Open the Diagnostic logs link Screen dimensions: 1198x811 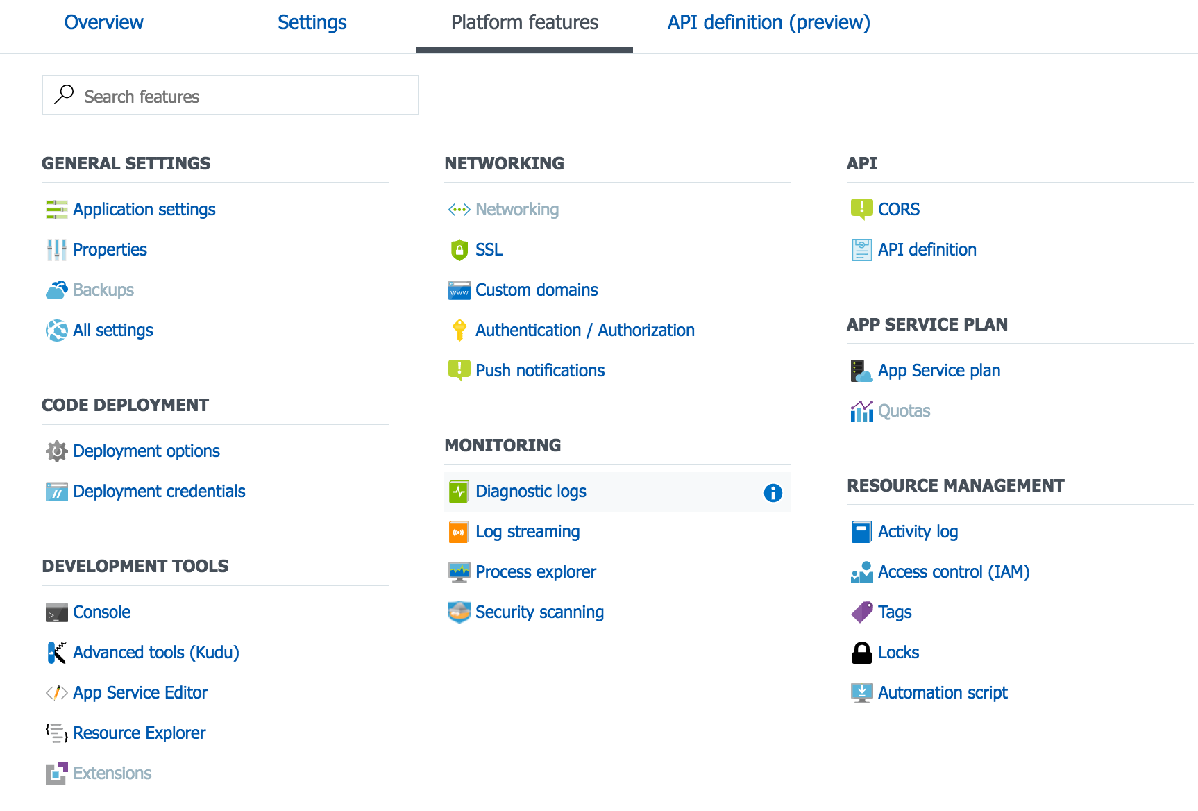coord(531,492)
